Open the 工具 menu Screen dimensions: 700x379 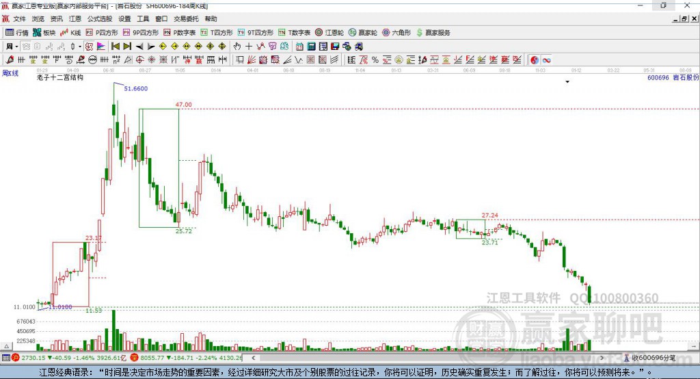143,18
